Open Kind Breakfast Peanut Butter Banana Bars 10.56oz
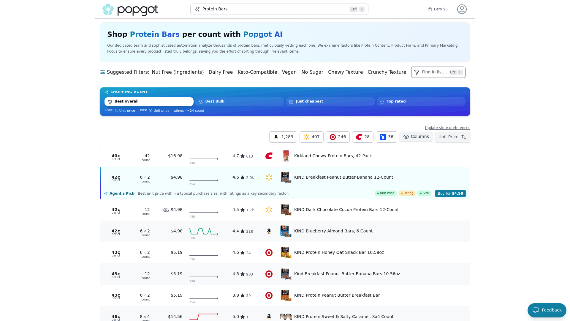The width and height of the screenshot is (570, 321). pos(347,274)
